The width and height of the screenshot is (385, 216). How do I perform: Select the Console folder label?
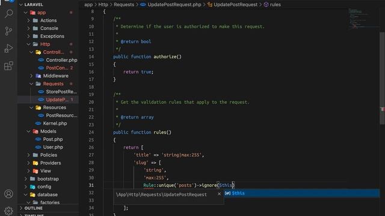49,28
